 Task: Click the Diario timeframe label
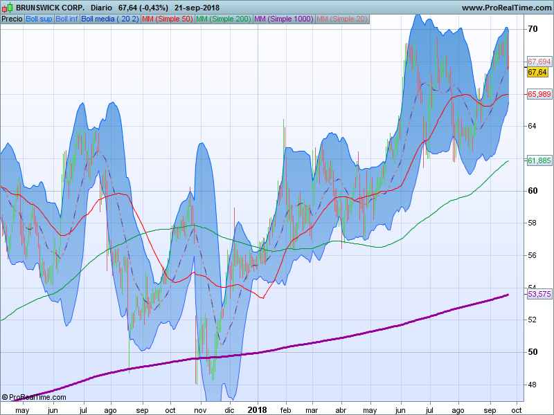point(101,8)
